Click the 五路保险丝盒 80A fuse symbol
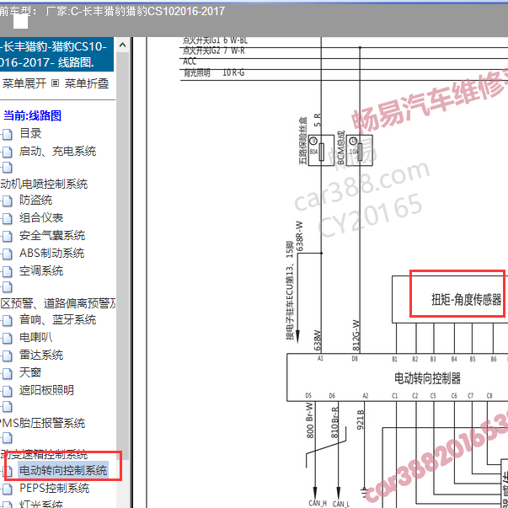Viewport: 508px width, 508px height. [x=321, y=150]
